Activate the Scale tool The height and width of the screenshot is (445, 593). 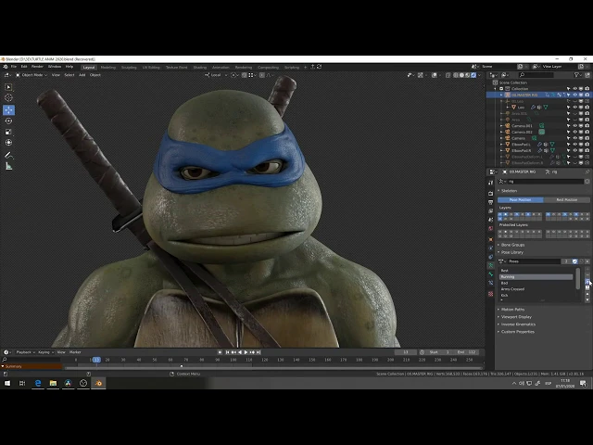tap(8, 132)
